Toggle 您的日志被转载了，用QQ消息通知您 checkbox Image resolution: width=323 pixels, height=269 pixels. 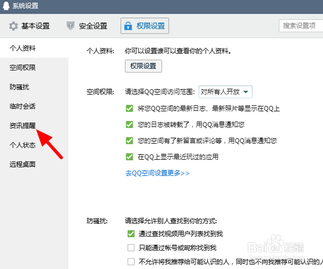(x=129, y=124)
